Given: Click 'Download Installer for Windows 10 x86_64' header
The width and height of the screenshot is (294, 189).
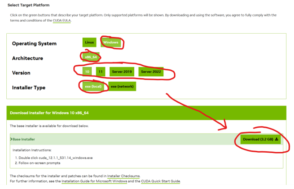Looking at the screenshot, I should (x=49, y=113).
